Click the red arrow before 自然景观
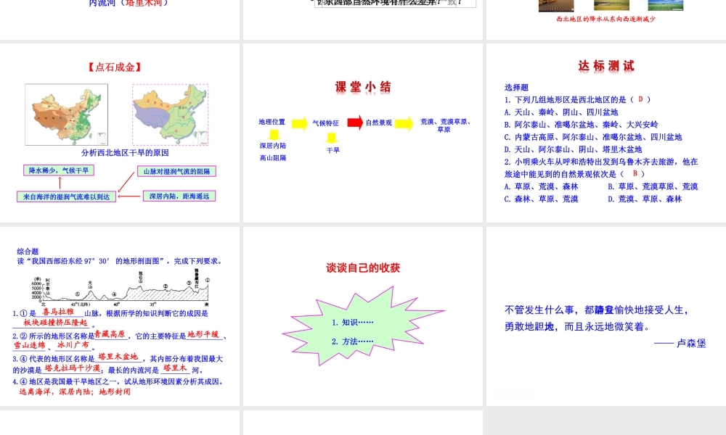Image resolution: width=726 pixels, height=435 pixels. click(355, 123)
